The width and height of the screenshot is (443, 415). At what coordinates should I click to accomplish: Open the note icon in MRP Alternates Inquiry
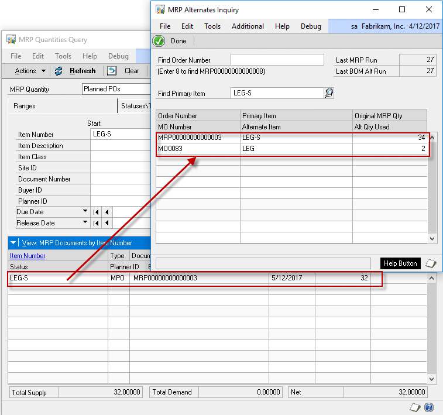click(x=431, y=263)
